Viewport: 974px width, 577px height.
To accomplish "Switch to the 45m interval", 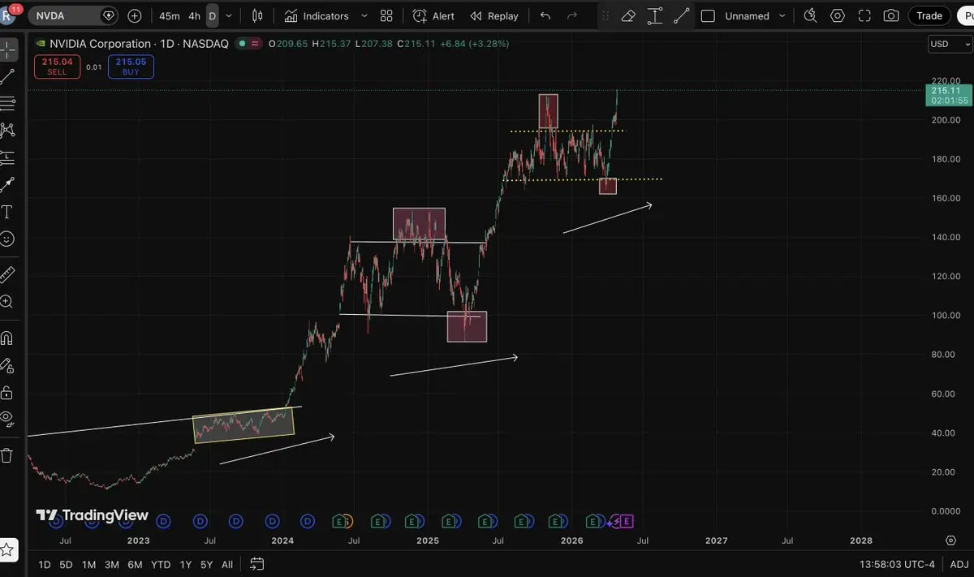I will [x=170, y=15].
